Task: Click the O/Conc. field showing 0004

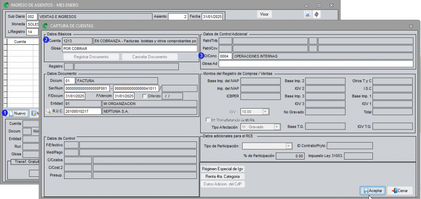Action: (226, 56)
